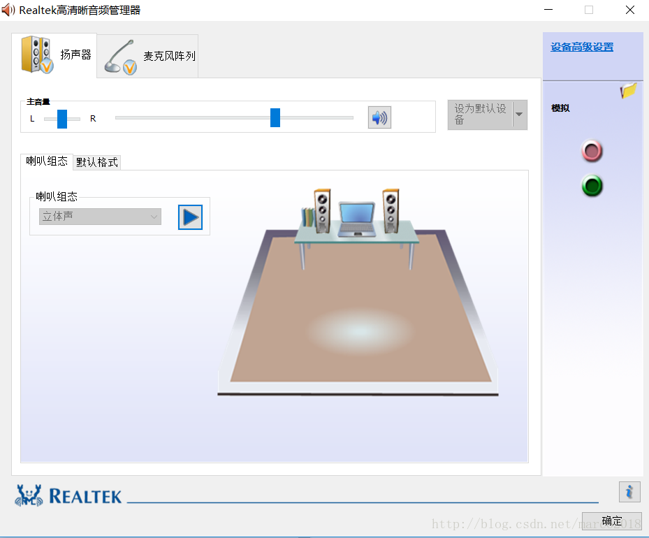Screen dimensions: 649x538
Task: Open the 默认格式 sub-tab
Action: [97, 162]
